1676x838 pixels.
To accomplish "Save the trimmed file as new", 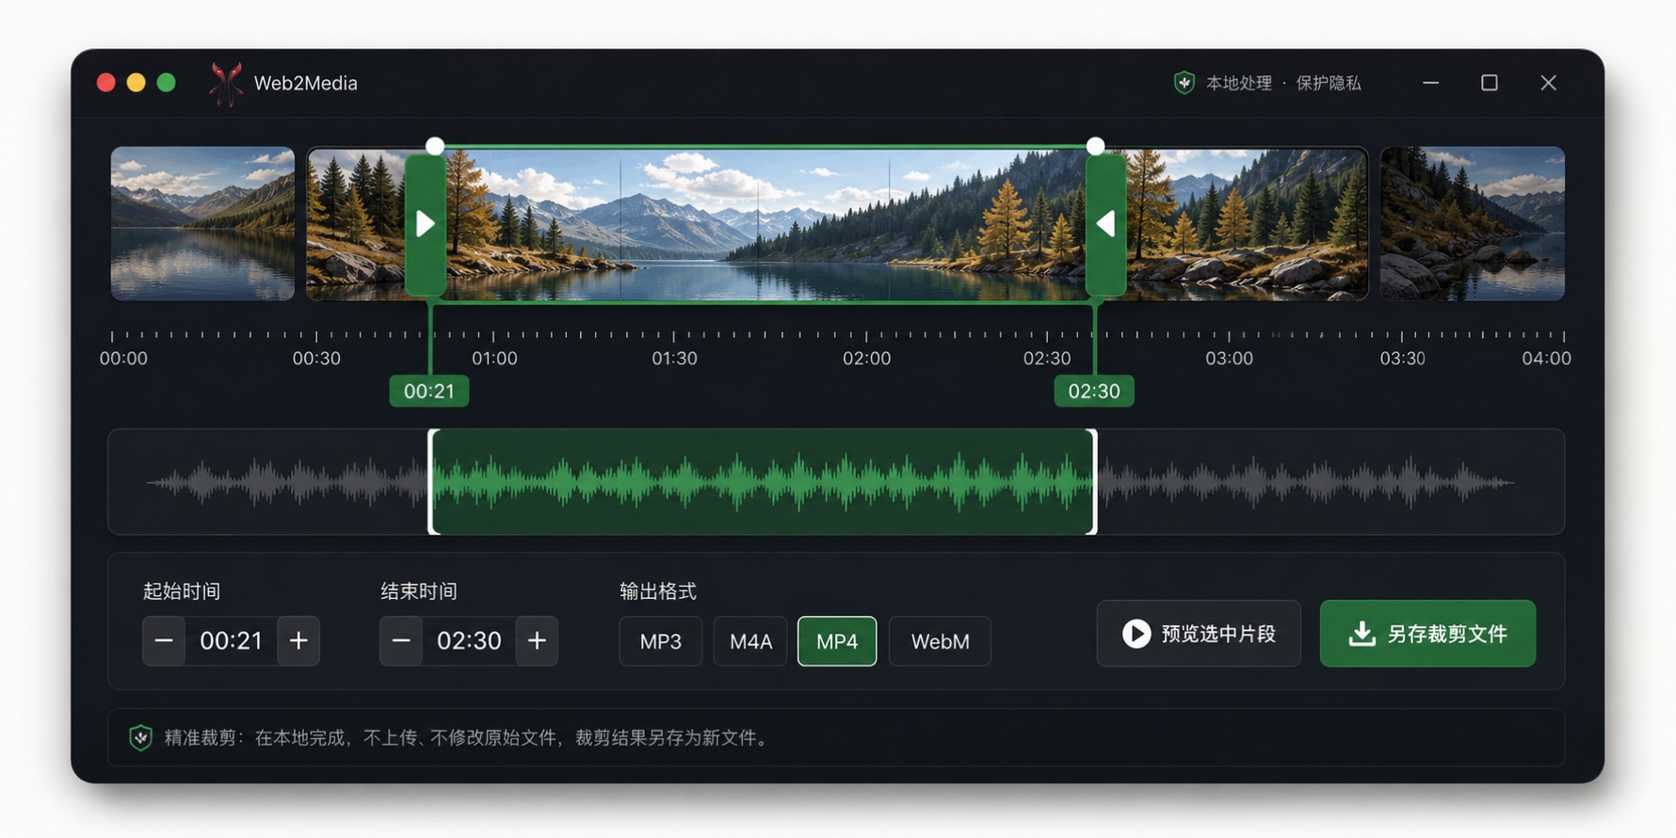I will (x=1427, y=634).
